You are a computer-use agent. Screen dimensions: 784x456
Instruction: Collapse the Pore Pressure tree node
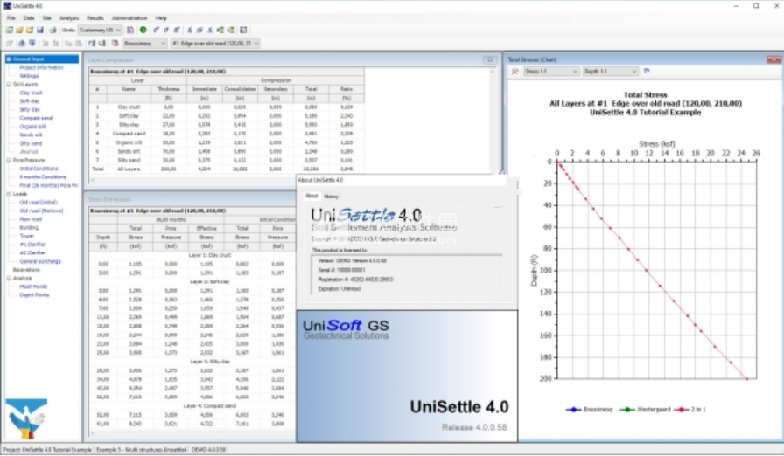point(9,160)
